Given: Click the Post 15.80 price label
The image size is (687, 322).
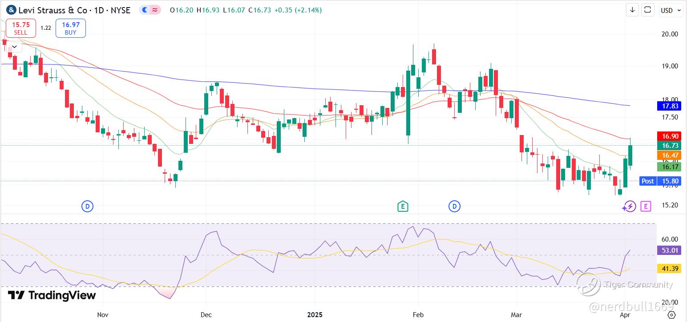Looking at the screenshot, I should (x=660, y=181).
